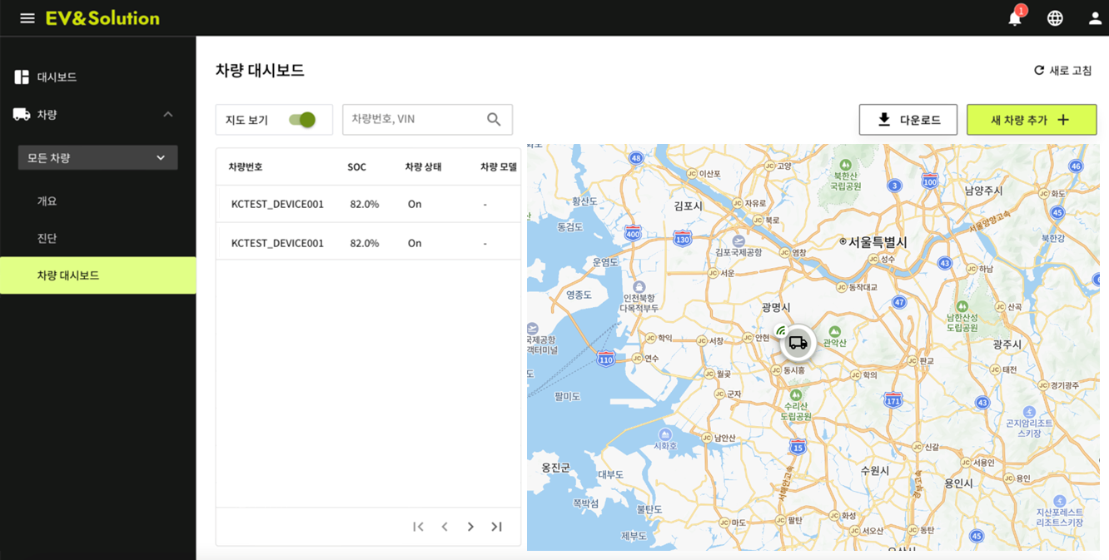The height and width of the screenshot is (560, 1109).
Task: Go to next table page
Action: (471, 527)
